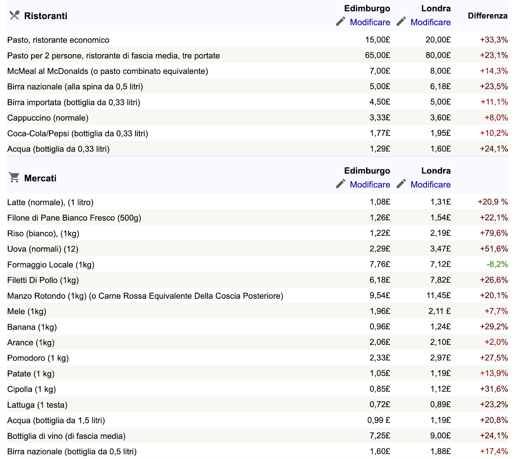516x459 pixels.
Task: Click 'Birra importata (bottiglia da 0,33 litri)'
Action: click(74, 102)
